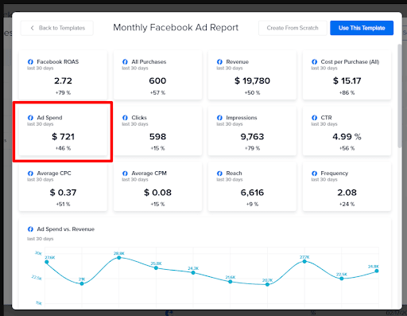407x316 pixels.
Task: Click the +24 % change under Frequency
Action: (x=347, y=204)
